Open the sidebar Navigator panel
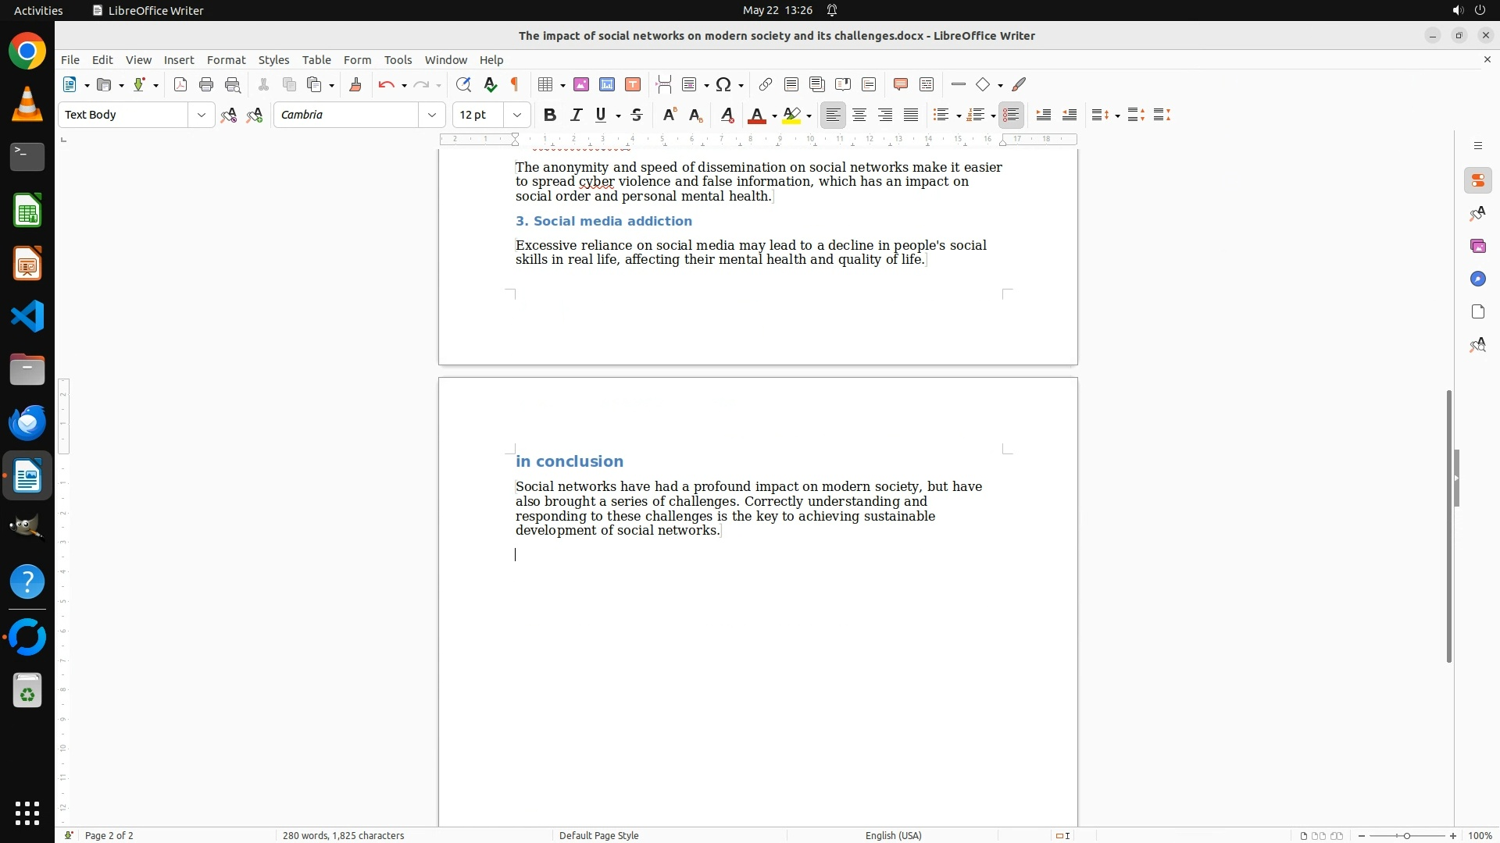 point(1477,279)
